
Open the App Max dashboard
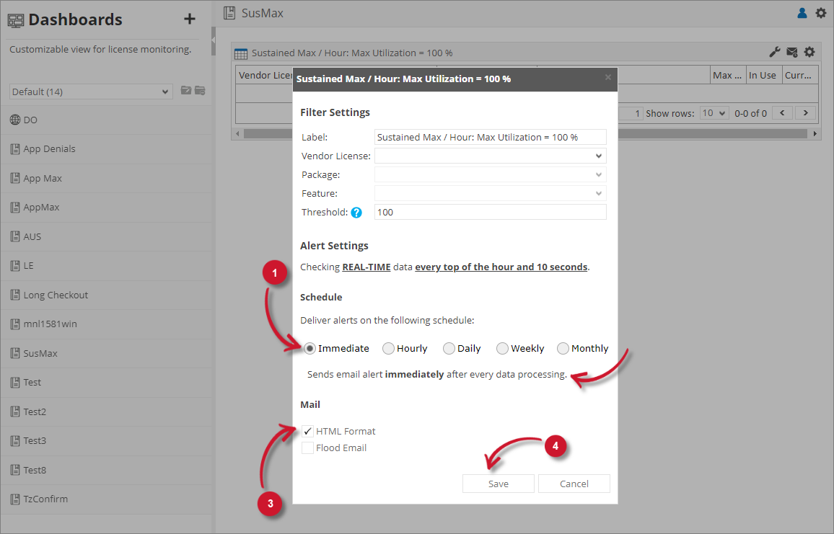click(x=106, y=178)
